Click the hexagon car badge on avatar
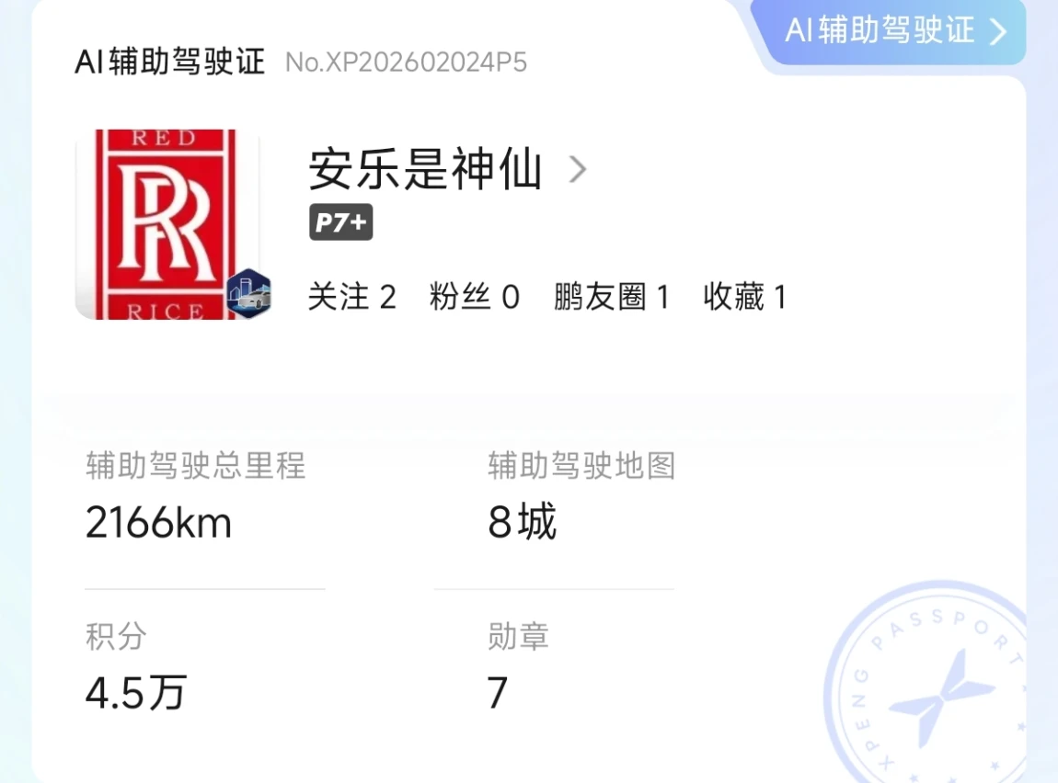Viewport: 1058px width, 783px height. [x=249, y=294]
